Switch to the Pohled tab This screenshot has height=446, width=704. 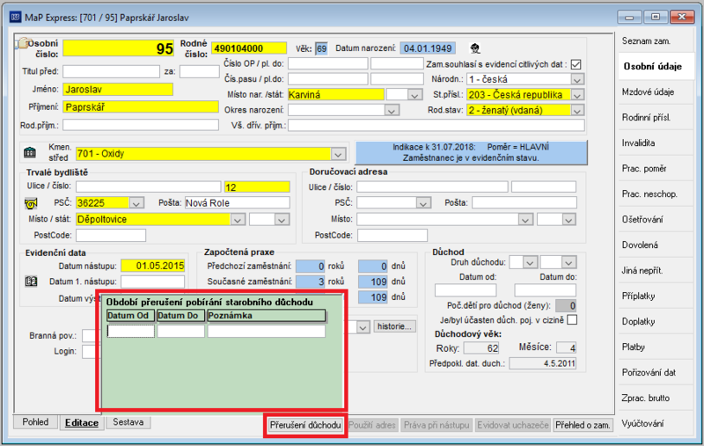tap(35, 422)
